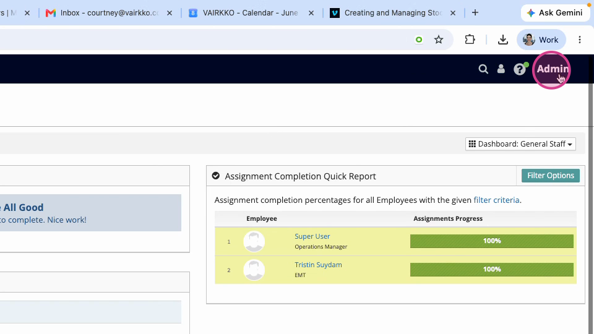Click the All Good heading text

(23, 208)
